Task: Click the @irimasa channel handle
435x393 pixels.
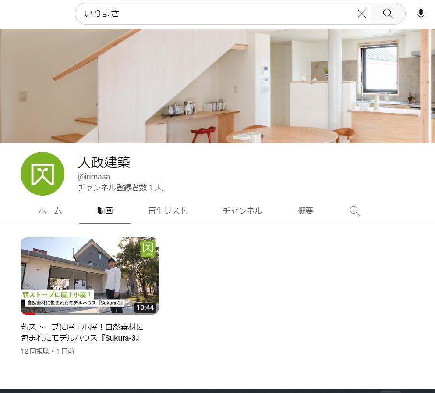Action: click(94, 177)
